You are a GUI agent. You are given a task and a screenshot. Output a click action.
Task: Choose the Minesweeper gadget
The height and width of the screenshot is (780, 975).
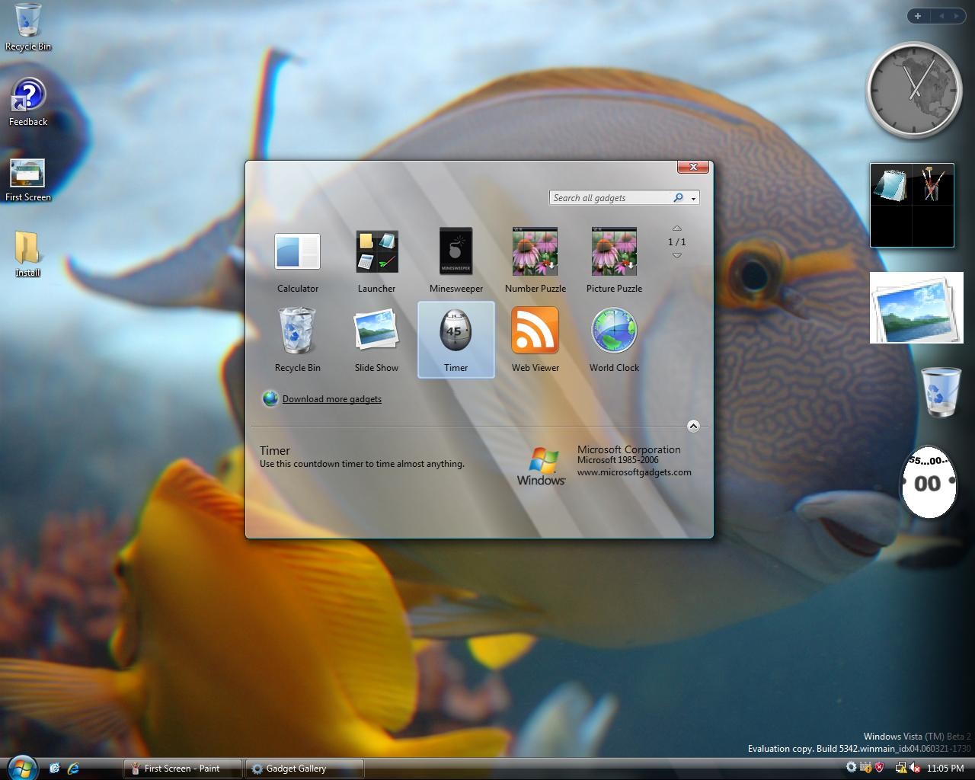[456, 253]
